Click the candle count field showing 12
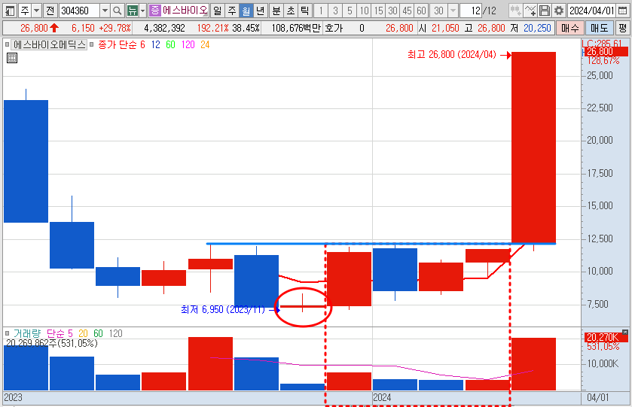This screenshot has width=632, height=407. pos(472,11)
